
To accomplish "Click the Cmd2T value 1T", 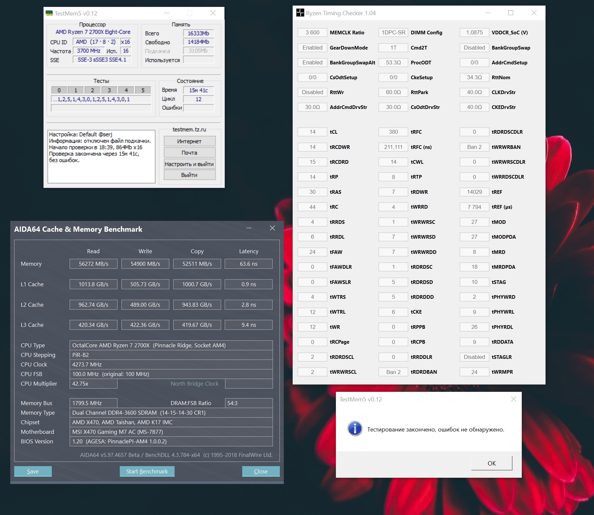I will pos(393,48).
